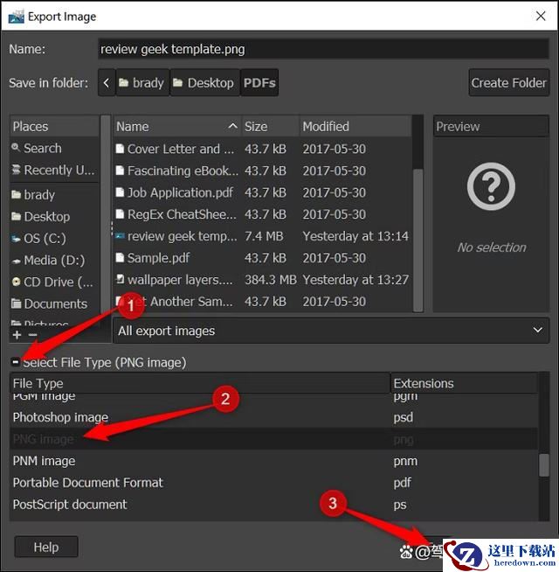This screenshot has height=572, width=559.
Task: Select the RegEx CheatSheet file row
Action: (x=263, y=214)
